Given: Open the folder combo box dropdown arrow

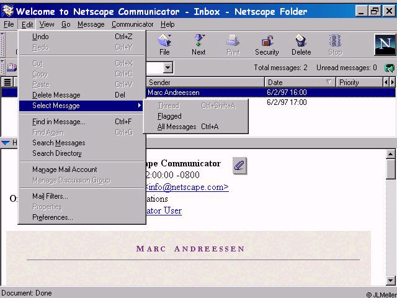Looking at the screenshot, I should tap(167, 68).
